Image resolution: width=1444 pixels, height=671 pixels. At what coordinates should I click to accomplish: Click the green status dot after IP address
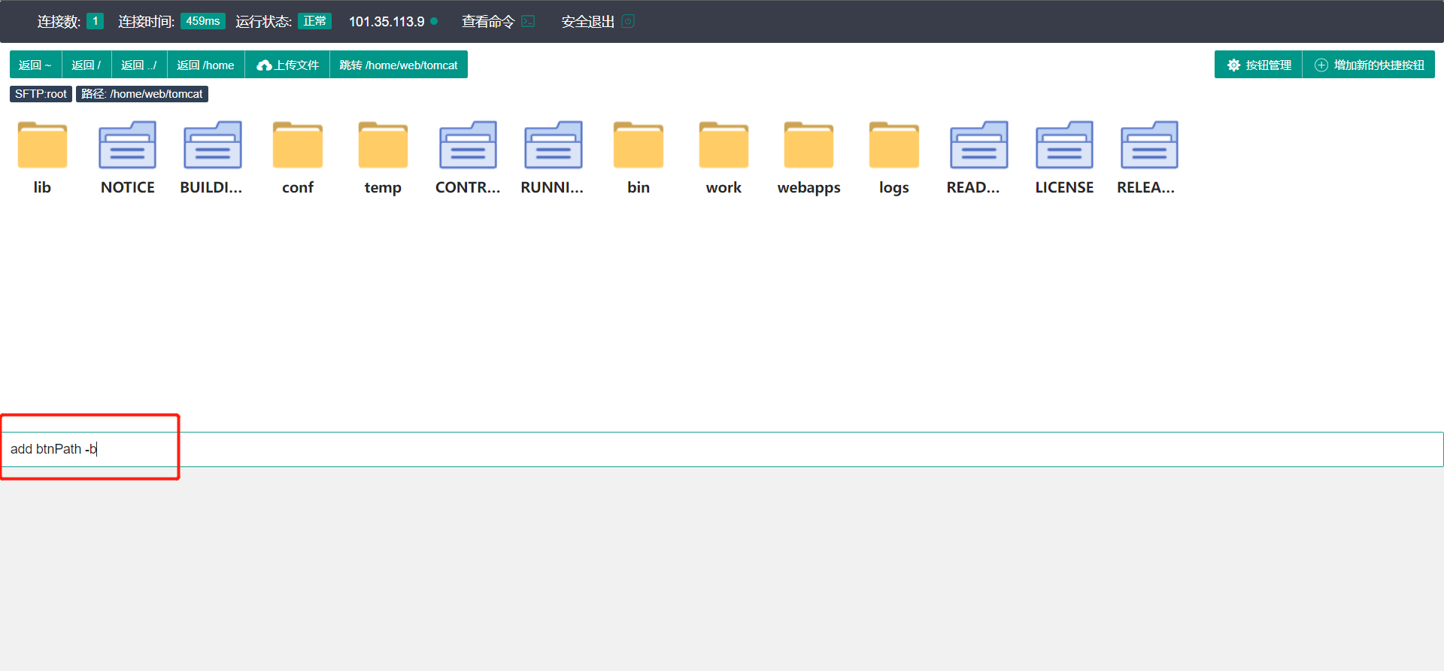[434, 21]
